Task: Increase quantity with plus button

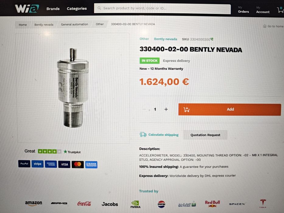Action: [166, 109]
